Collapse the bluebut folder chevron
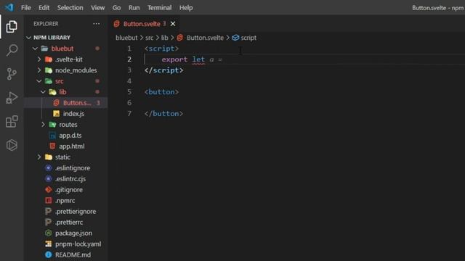This screenshot has height=261, width=465. [35, 49]
